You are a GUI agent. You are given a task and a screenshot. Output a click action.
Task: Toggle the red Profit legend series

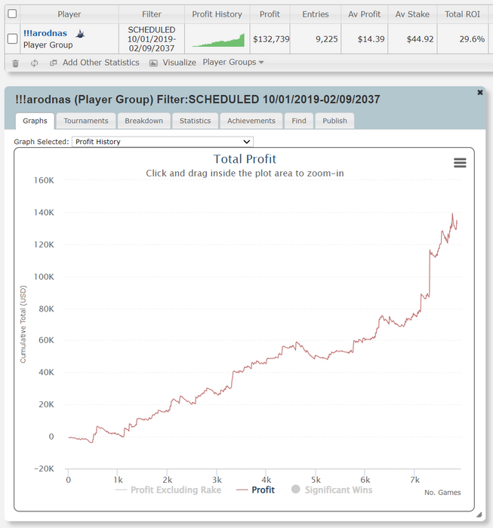click(x=256, y=490)
